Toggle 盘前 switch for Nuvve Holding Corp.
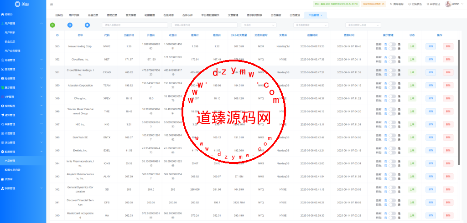 (x=392, y=44)
